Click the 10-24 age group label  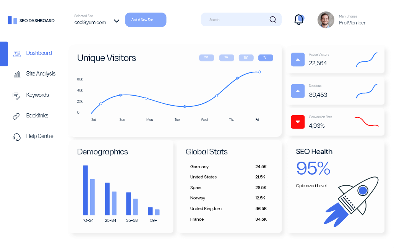click(88, 220)
